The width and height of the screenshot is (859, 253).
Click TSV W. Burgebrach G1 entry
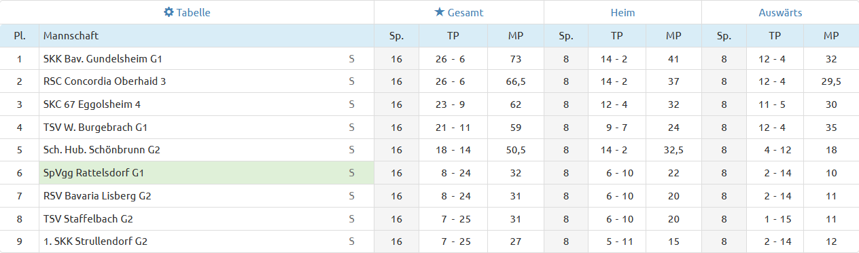(x=96, y=128)
